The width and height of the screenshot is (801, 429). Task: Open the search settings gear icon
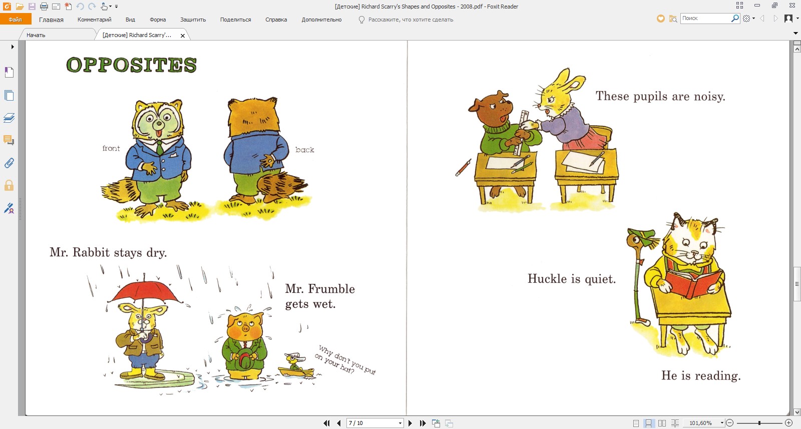746,19
